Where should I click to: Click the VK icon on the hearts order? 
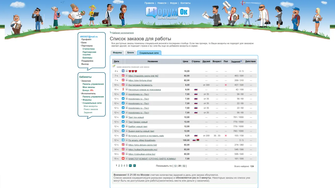click(x=123, y=71)
